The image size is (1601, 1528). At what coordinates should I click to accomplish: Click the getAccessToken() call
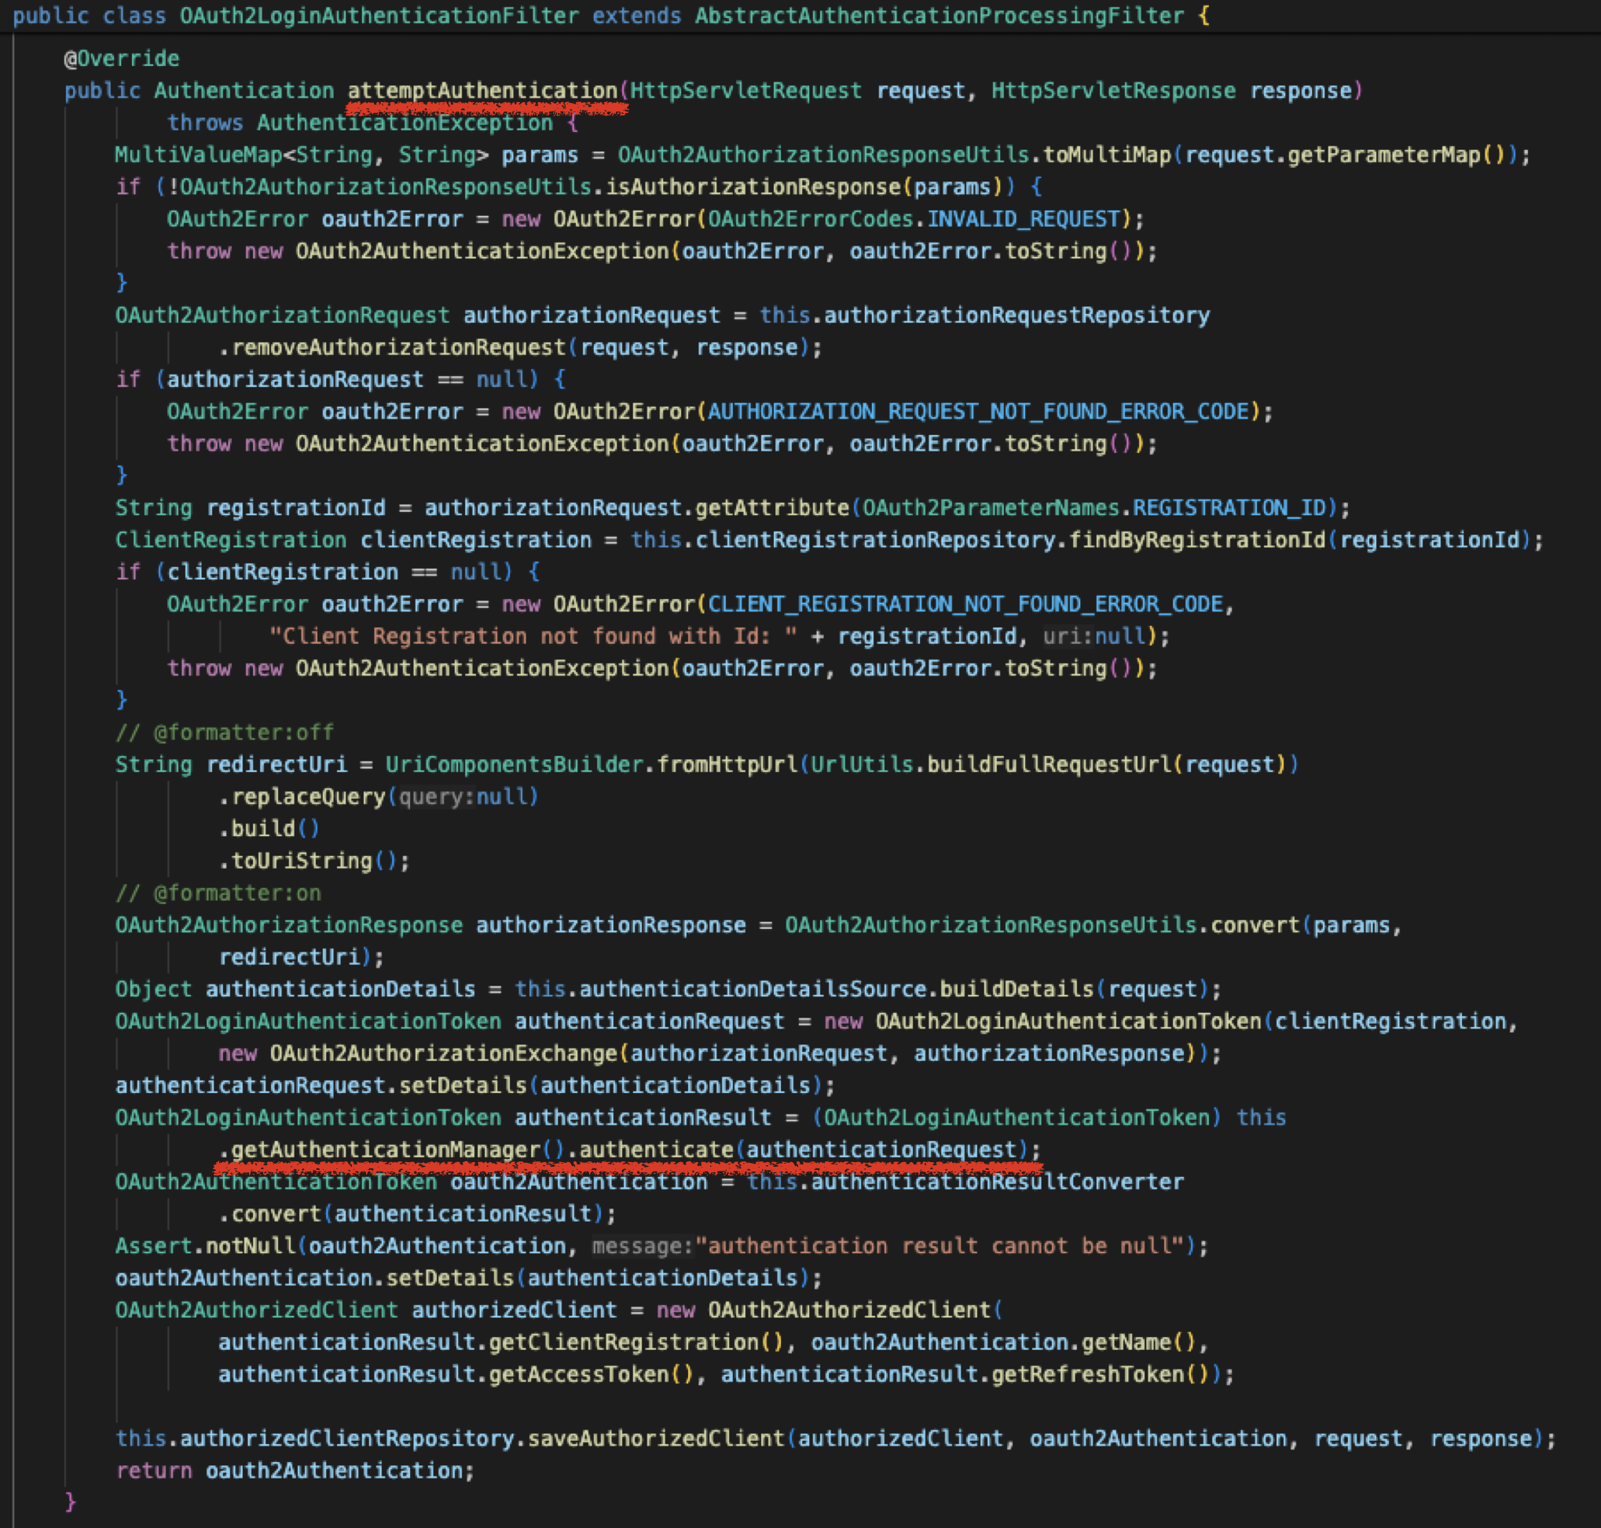click(592, 1374)
